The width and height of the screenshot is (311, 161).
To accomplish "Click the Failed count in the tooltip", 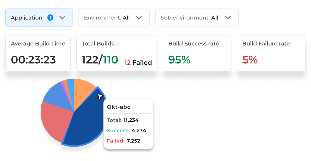I will tap(133, 141).
